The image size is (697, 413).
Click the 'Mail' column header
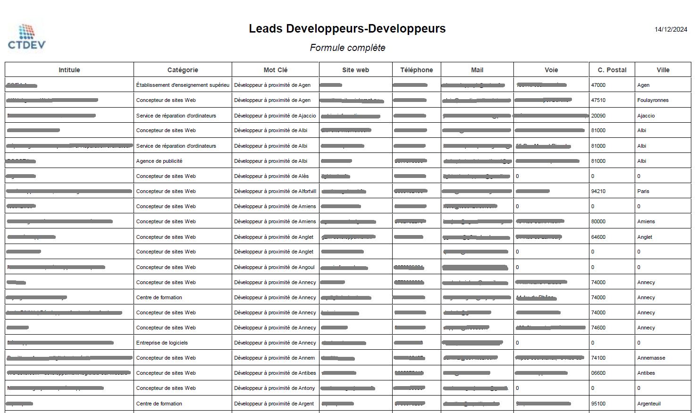coord(477,70)
